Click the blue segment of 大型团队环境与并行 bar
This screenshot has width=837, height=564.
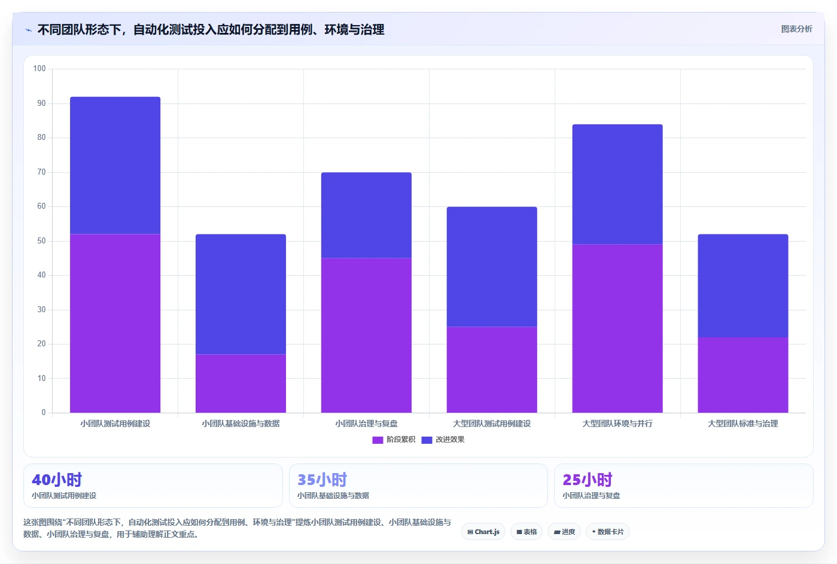(617, 184)
